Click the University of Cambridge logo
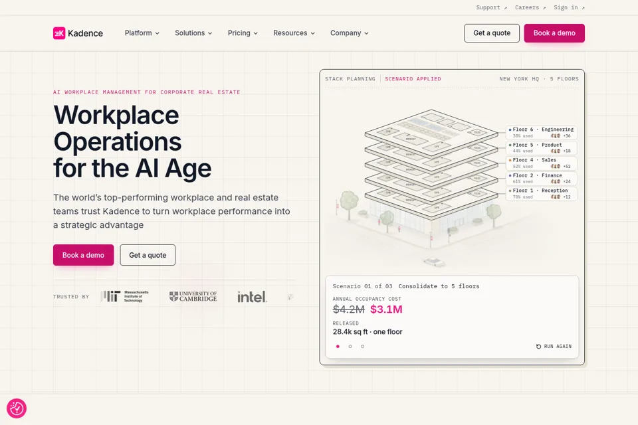 (x=193, y=296)
